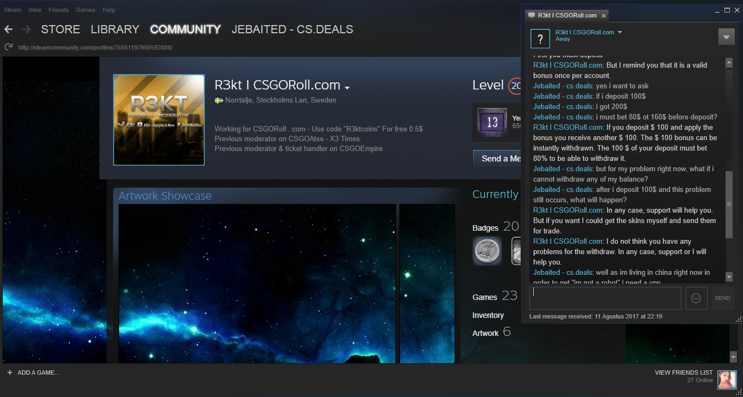Open the View menu
Screen dimensions: 743x397
coord(34,10)
